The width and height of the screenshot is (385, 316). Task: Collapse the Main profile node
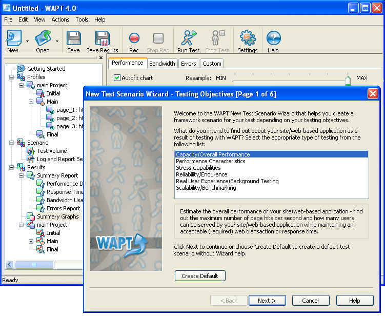tap(31, 102)
